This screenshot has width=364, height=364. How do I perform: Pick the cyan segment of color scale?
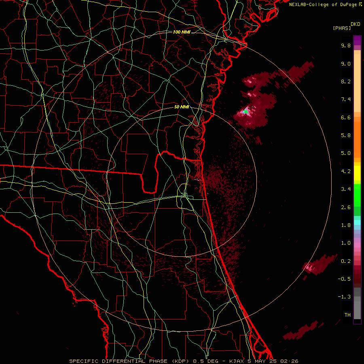357,222
